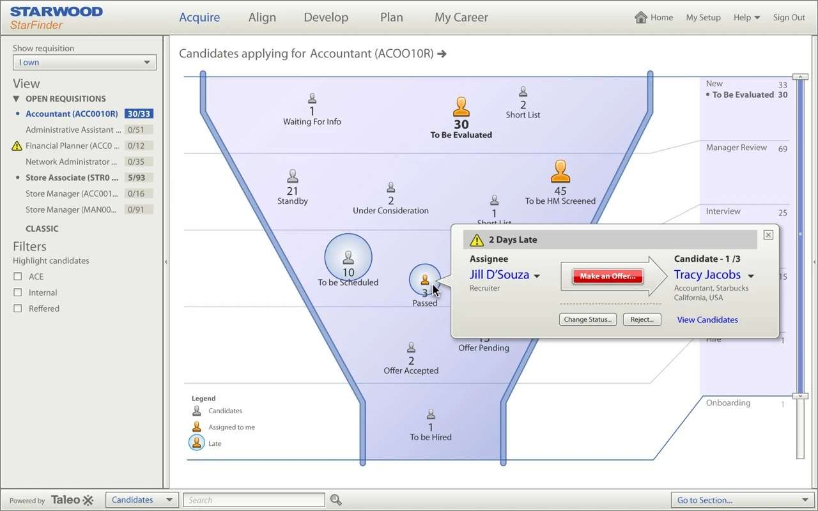Click the Manager Review stage label
This screenshot has height=511, width=818.
pyautogui.click(x=736, y=148)
